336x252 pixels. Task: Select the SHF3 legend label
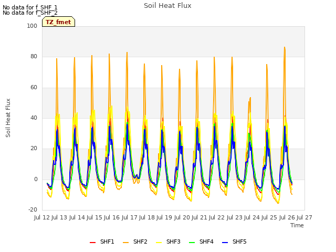pos(173,241)
